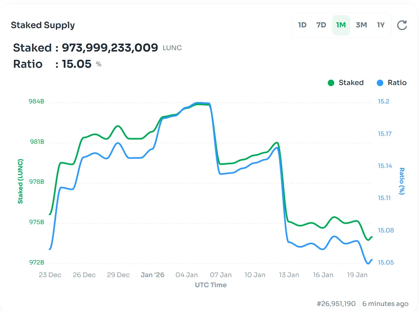The width and height of the screenshot is (419, 311).
Task: Refresh the staked supply chart
Action: tap(402, 25)
